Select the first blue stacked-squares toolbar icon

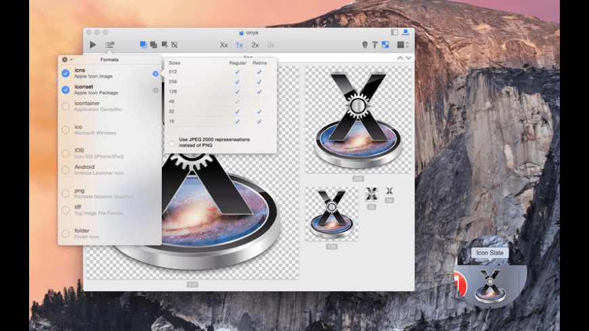(x=143, y=45)
